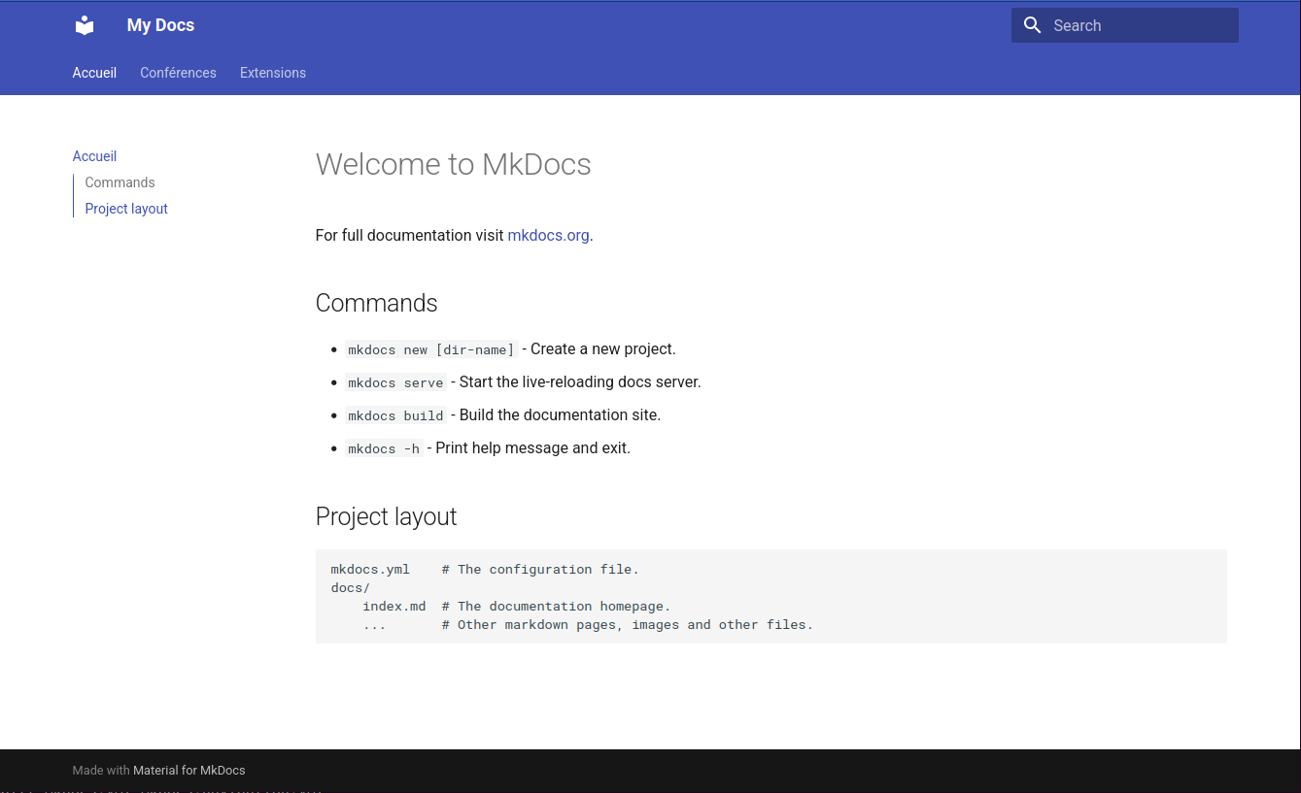Screen dimensions: 1301x793
Task: Click the Welcome to MkDocs heading
Action: pyautogui.click(x=453, y=164)
